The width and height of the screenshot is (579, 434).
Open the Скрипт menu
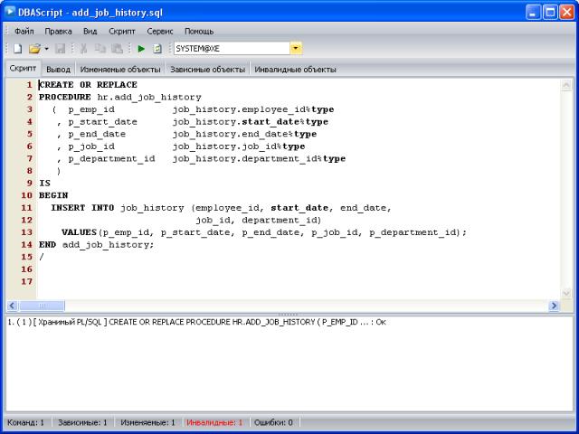[121, 31]
